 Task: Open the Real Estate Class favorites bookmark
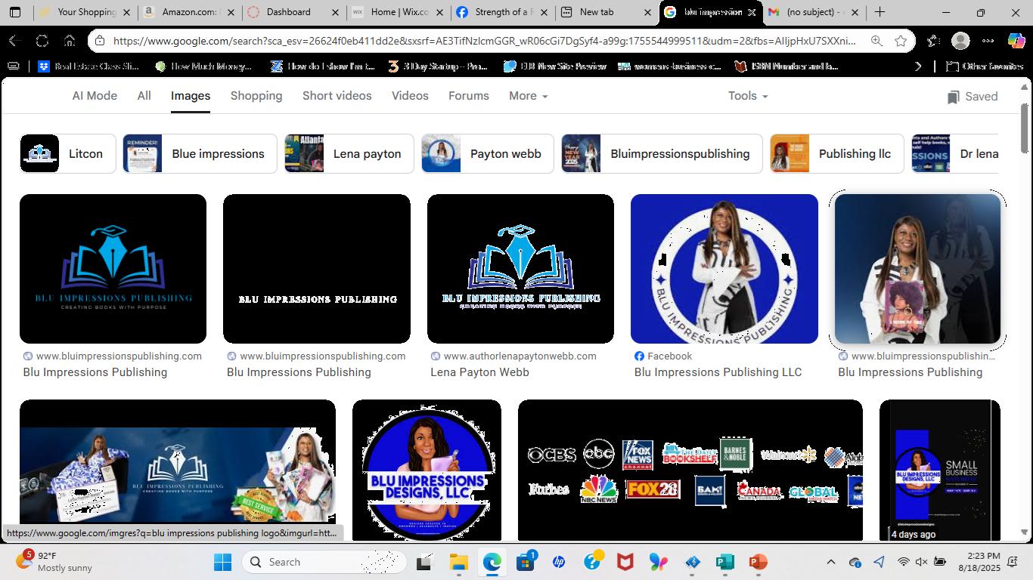(88, 66)
